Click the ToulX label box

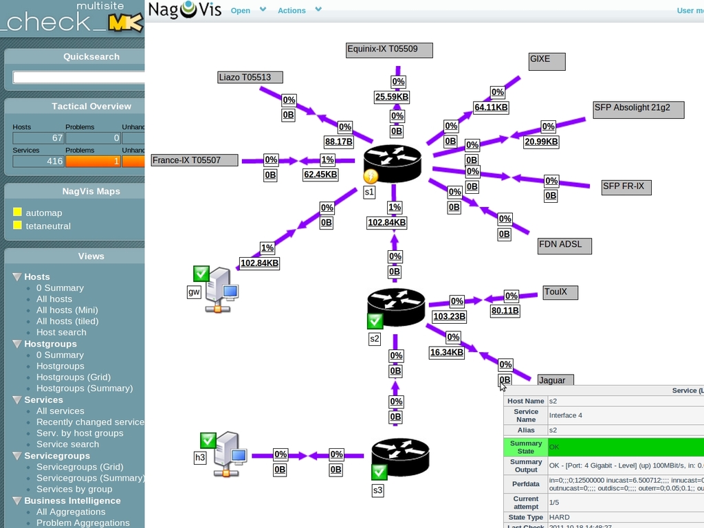(x=560, y=292)
